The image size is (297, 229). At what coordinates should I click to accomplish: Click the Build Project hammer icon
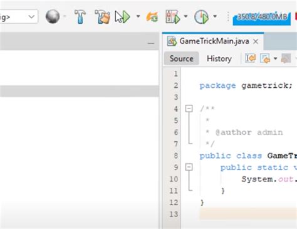80,17
